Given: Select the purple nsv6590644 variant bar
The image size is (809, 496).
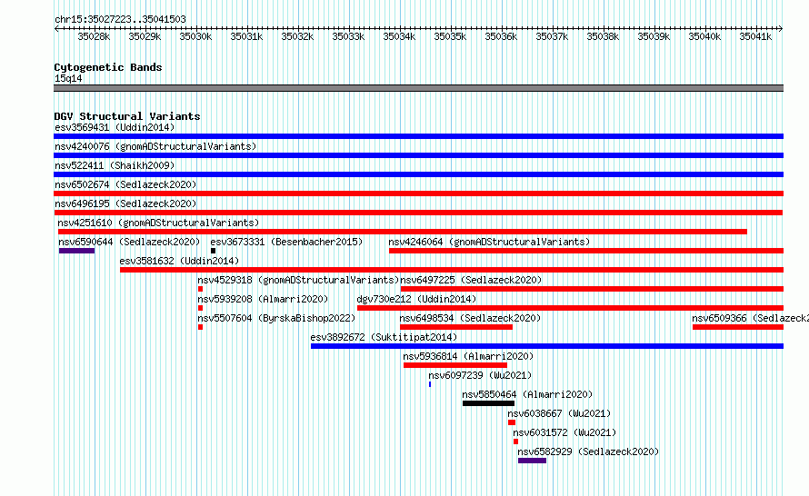Looking at the screenshot, I should point(77,251).
